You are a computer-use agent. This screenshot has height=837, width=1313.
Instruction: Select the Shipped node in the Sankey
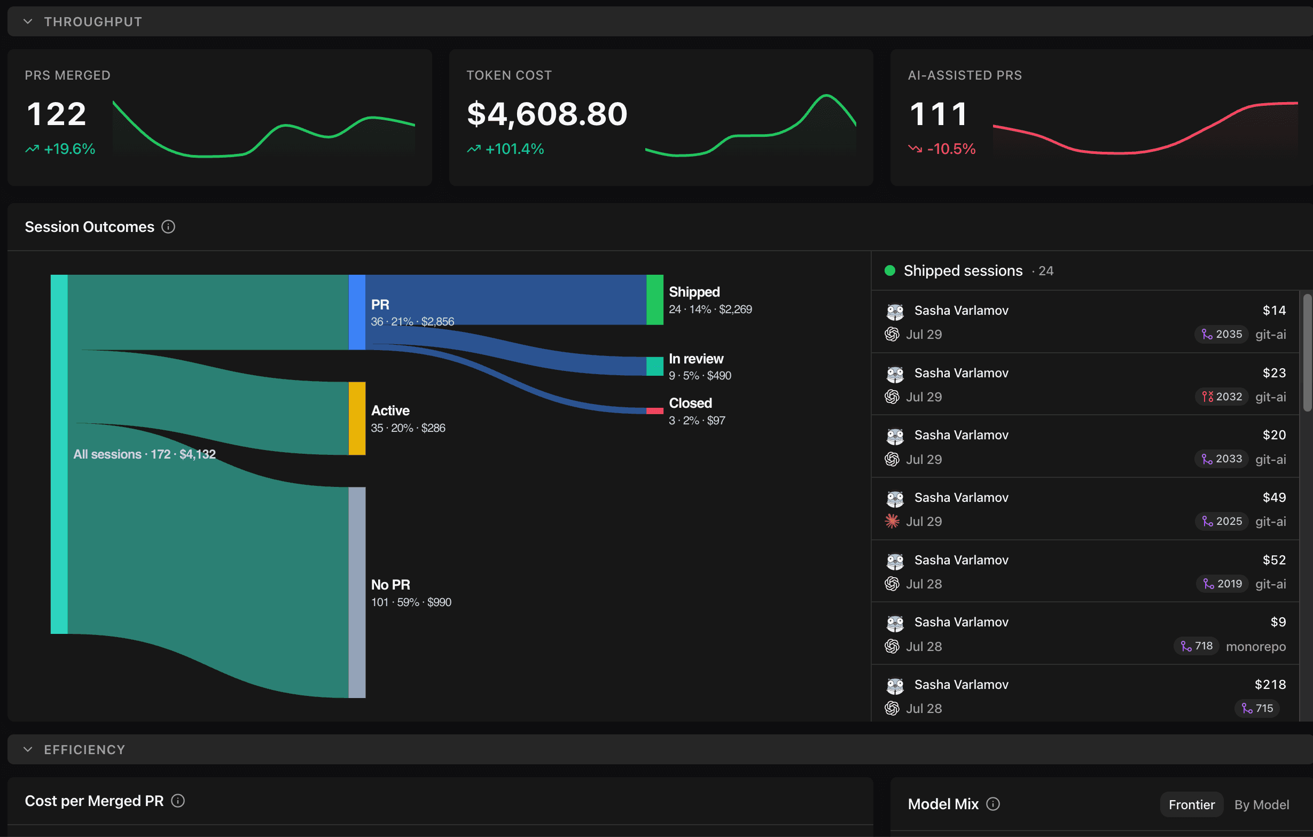pos(655,300)
